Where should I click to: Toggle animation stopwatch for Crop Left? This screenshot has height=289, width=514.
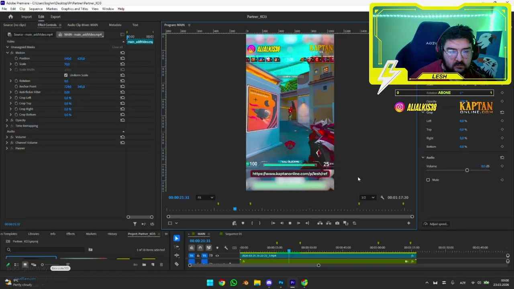pyautogui.click(x=16, y=98)
